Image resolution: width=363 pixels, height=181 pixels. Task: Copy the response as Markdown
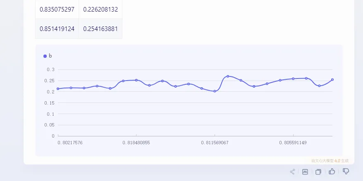305,171
